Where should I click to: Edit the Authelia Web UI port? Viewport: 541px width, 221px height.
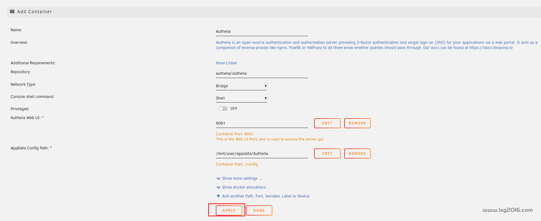point(327,123)
